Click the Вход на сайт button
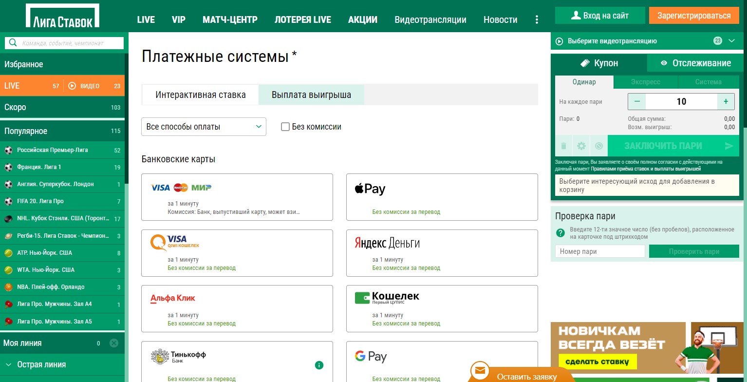Screen dimensions: 747x382 [x=600, y=16]
